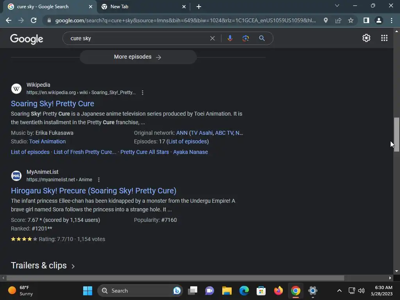View site information lock icon
The image size is (400, 300).
[49, 20]
